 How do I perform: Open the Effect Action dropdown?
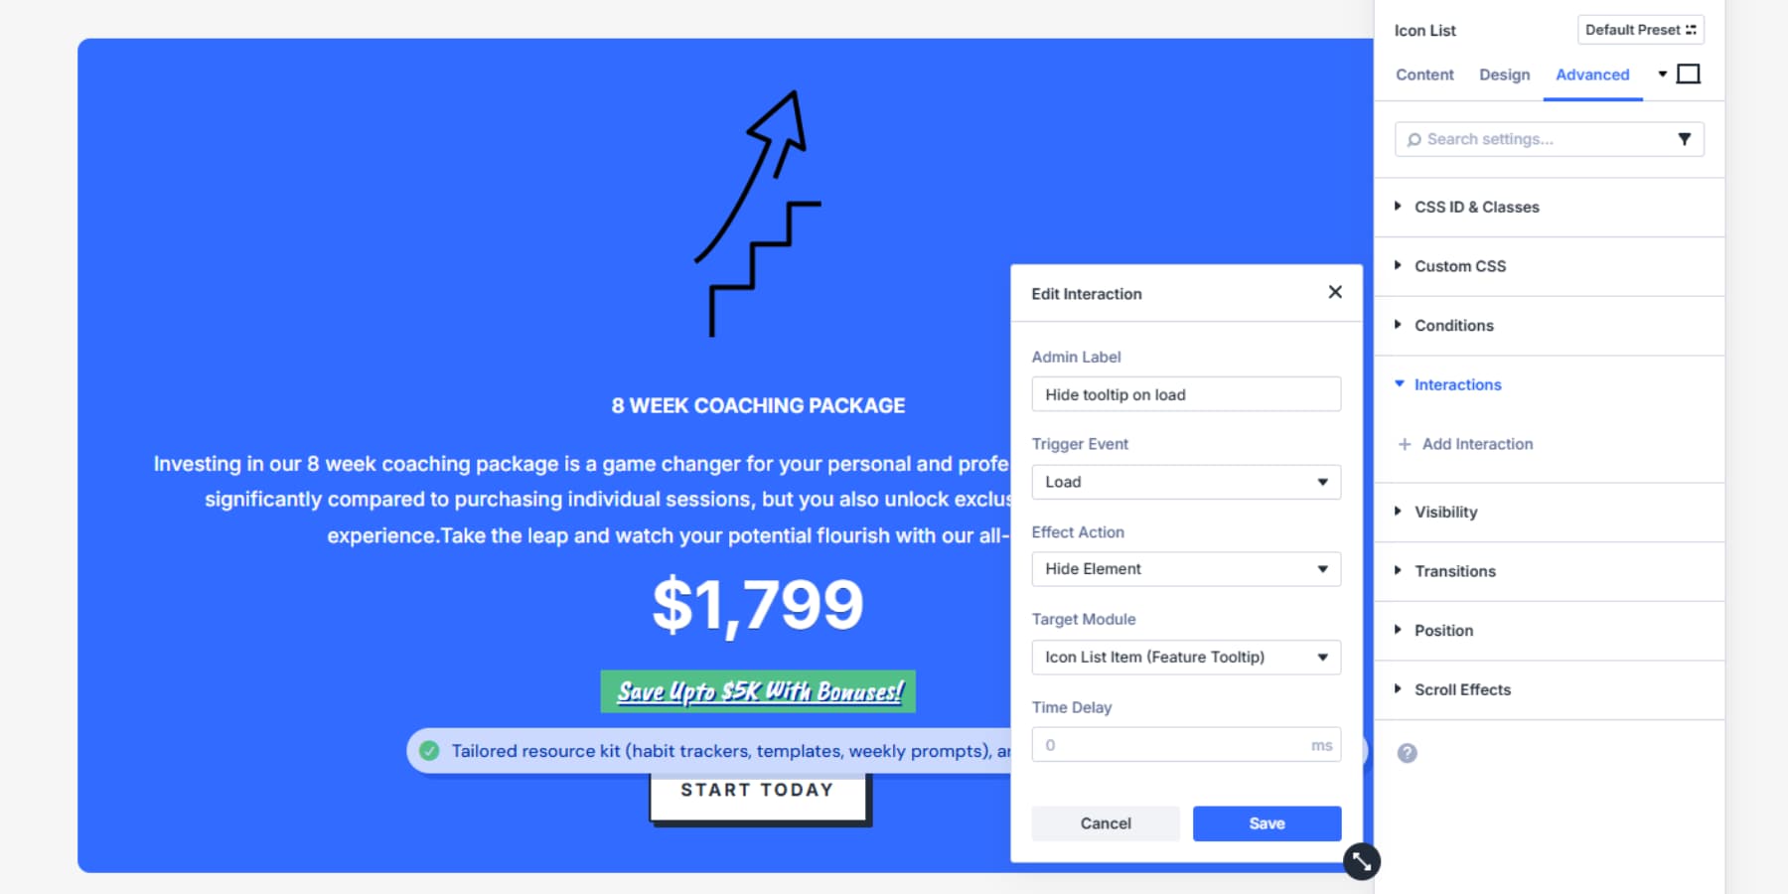[1186, 569]
